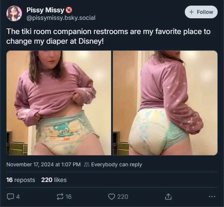
Task: Click the 18+ badge beside the name
Action: [x=69, y=10]
